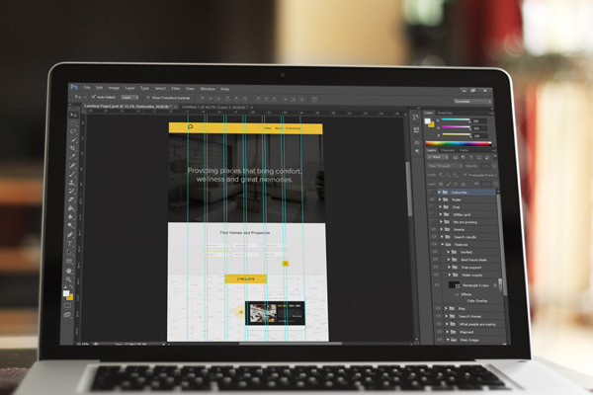The height and width of the screenshot is (395, 593).
Task: Switch to the Swatches tab
Action: pos(445,113)
